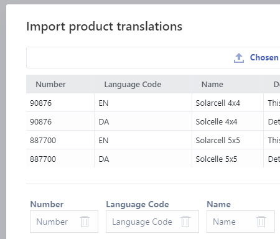Focus the Language Code input field
The width and height of the screenshot is (280, 239).
point(152,222)
